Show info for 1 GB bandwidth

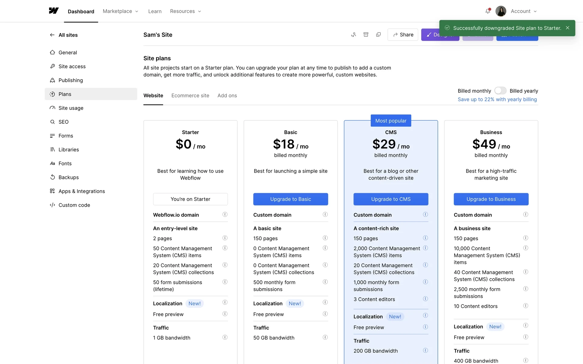[225, 337]
